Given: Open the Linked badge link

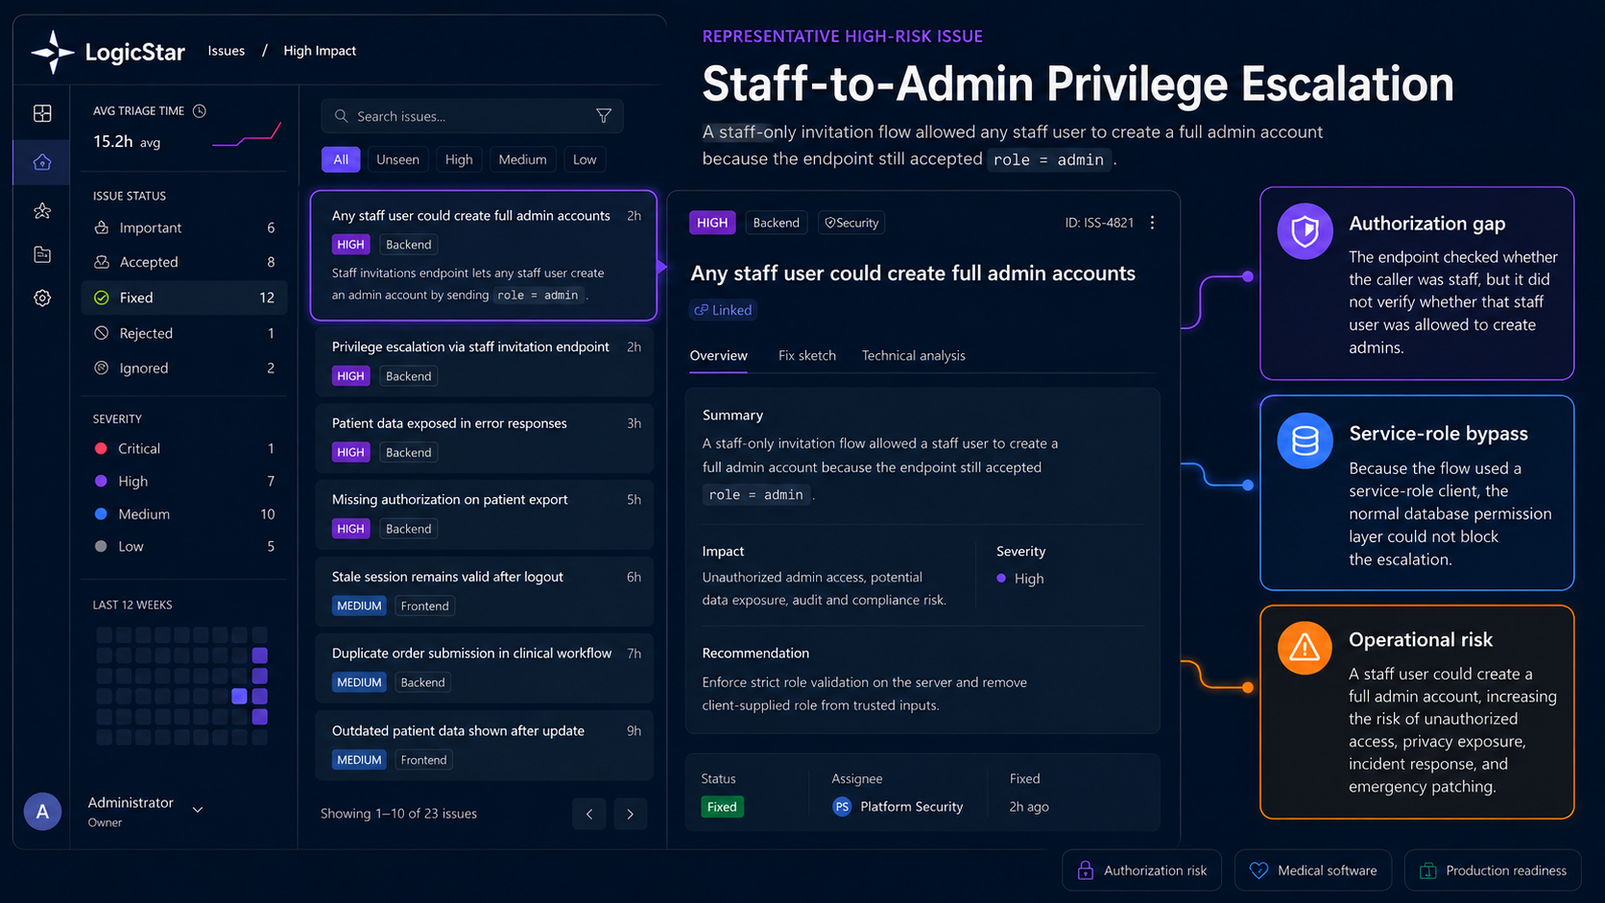Looking at the screenshot, I should (x=723, y=310).
